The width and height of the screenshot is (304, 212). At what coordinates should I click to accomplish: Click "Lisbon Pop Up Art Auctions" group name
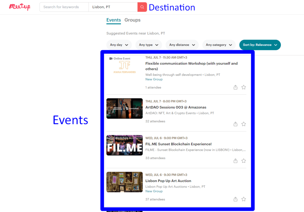tap(166, 186)
